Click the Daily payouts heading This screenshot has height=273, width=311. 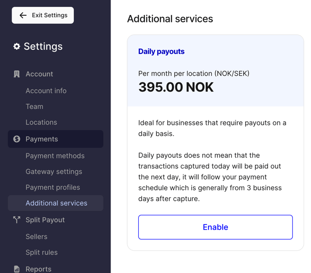pos(161,52)
